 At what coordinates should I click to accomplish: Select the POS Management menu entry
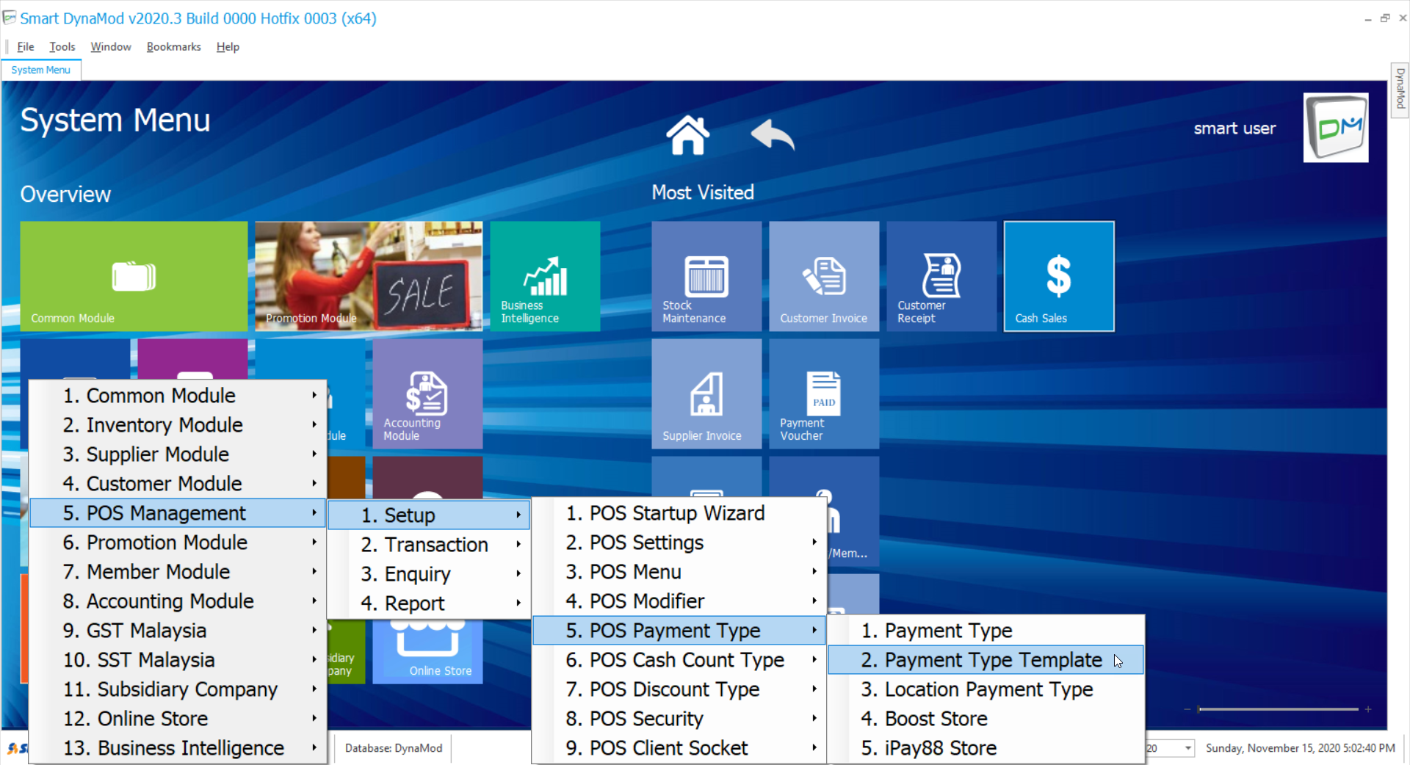click(178, 512)
